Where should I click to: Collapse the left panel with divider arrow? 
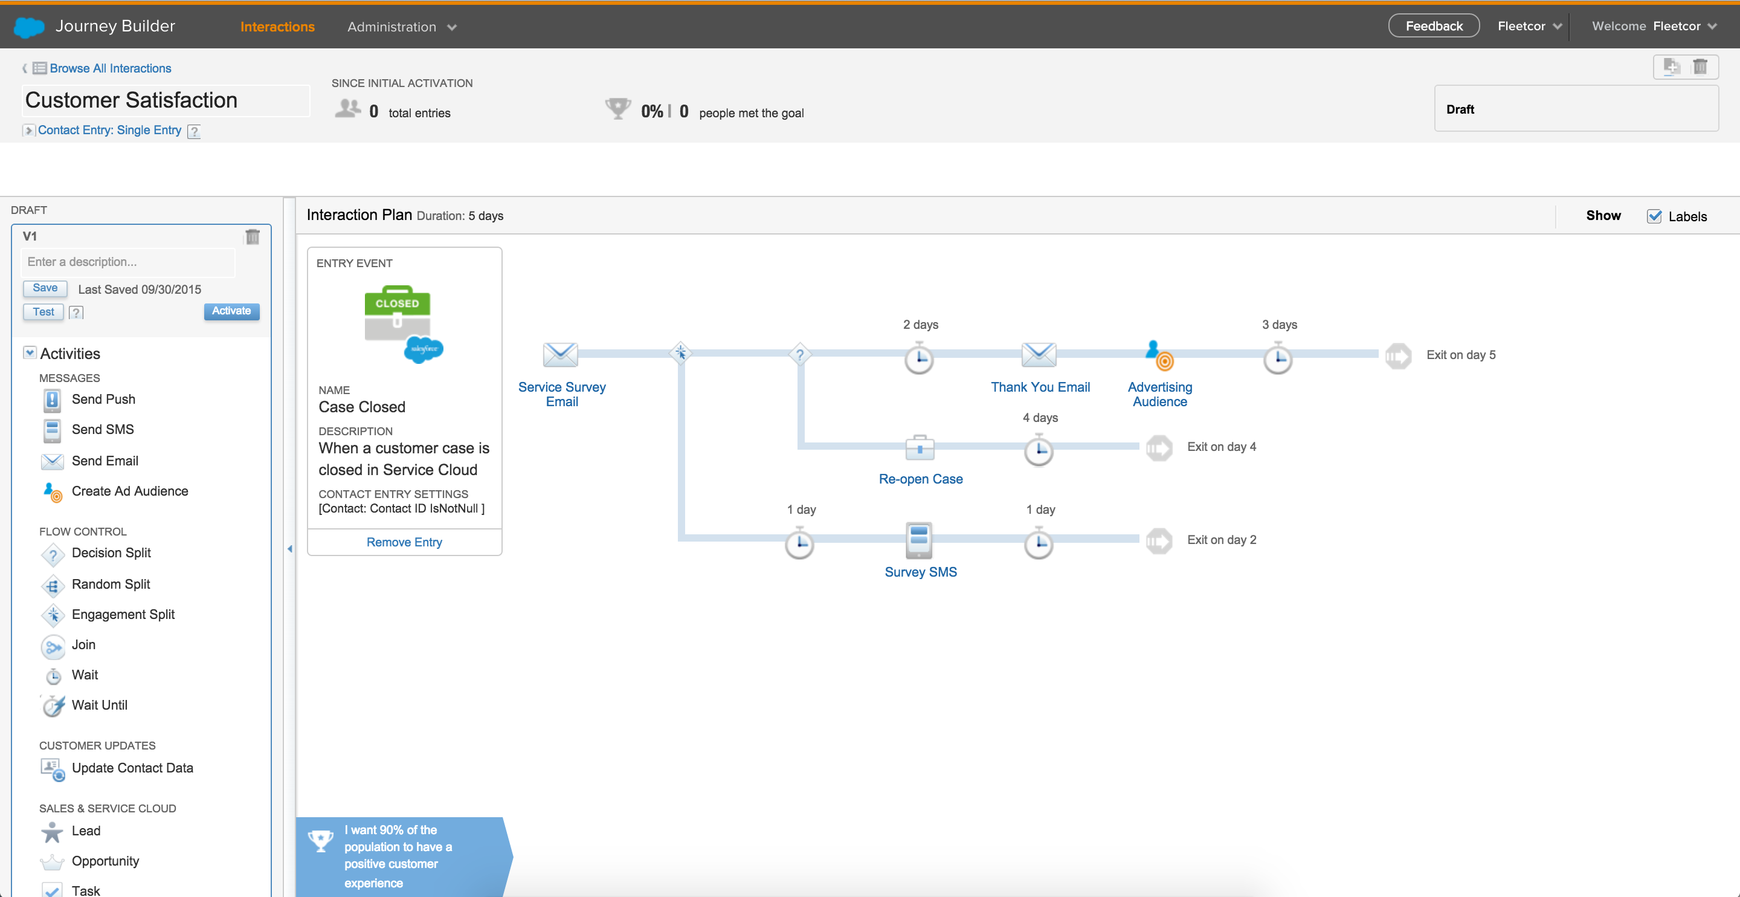click(290, 549)
